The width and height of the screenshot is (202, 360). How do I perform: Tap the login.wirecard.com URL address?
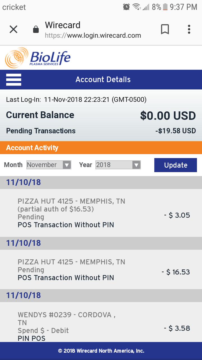tap(93, 36)
